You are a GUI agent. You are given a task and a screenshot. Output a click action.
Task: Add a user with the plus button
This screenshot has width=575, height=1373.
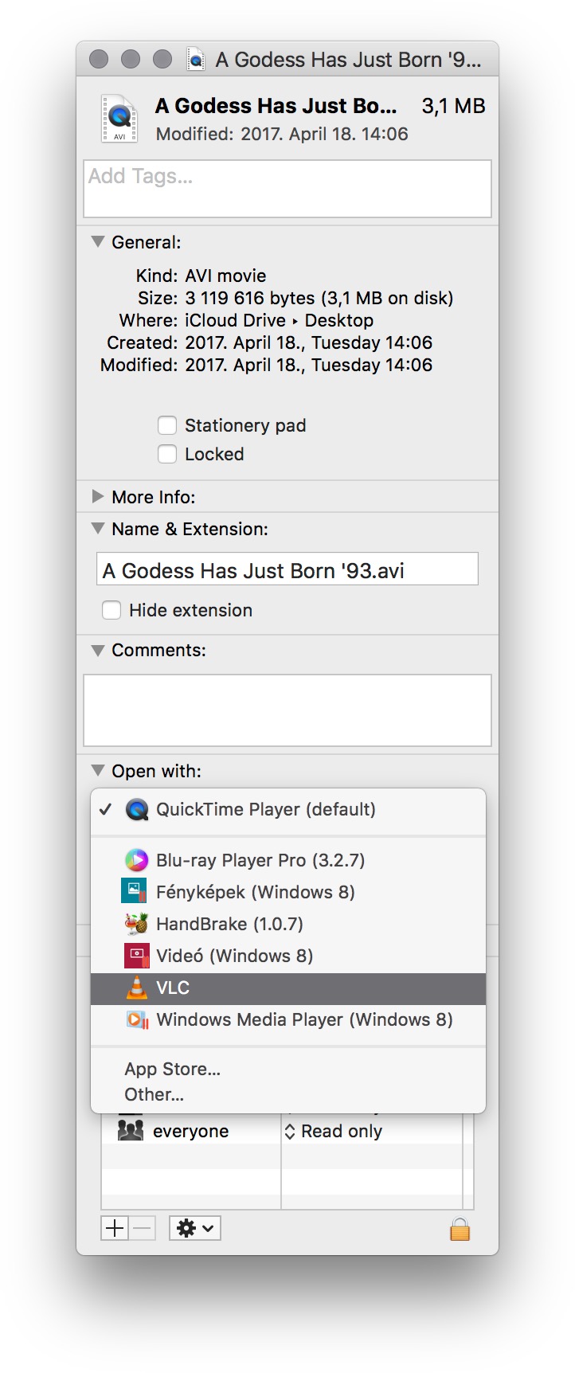pyautogui.click(x=115, y=1228)
